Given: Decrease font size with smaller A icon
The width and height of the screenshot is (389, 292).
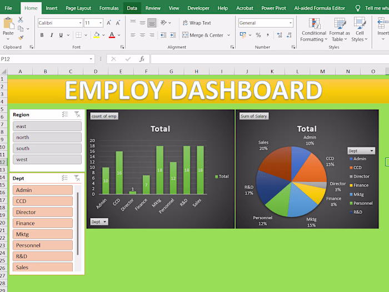Looking at the screenshot, I should pyautogui.click(x=118, y=23).
